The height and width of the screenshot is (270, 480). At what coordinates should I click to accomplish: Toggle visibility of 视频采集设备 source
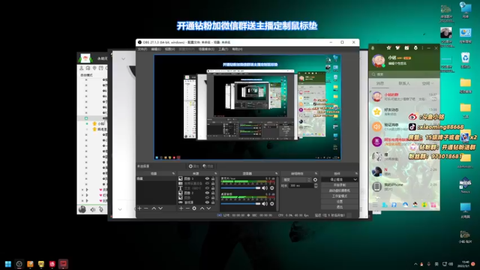207,184
